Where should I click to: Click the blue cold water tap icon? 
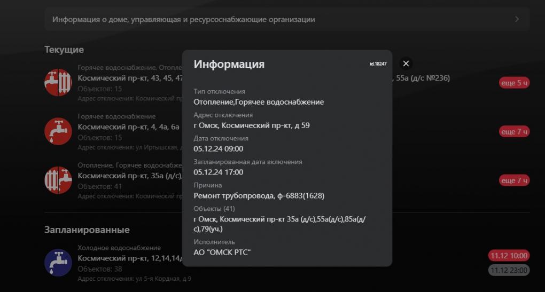pos(58,263)
